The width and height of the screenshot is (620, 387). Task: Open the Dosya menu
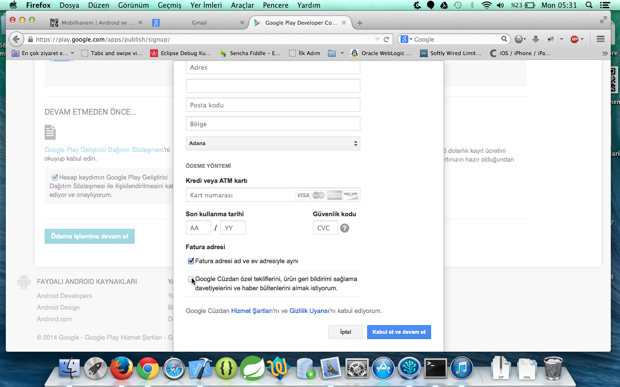pyautogui.click(x=69, y=5)
